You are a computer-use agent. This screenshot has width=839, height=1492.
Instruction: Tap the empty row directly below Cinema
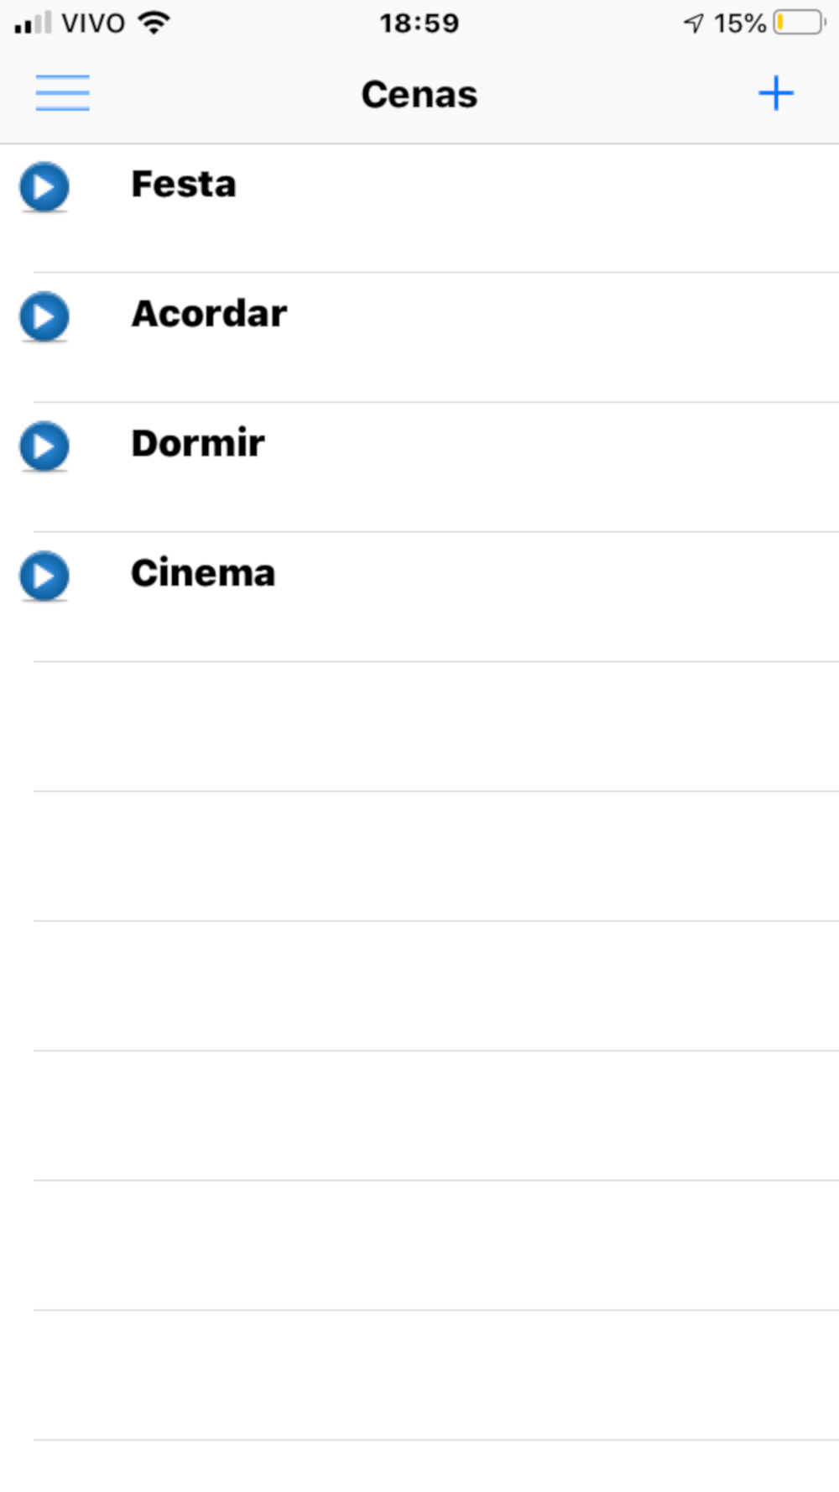[x=436, y=727]
